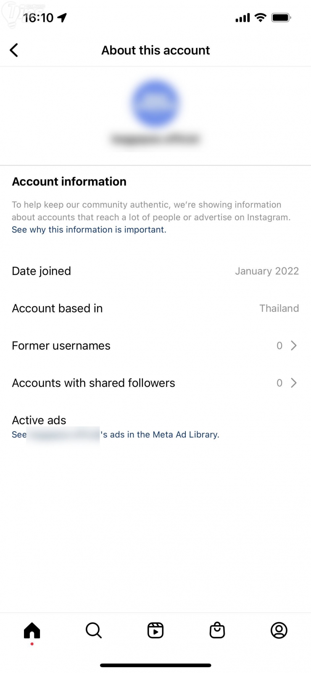Open ads in the Meta Ad Library link
Image resolution: width=311 pixels, height=673 pixels.
[x=160, y=435]
